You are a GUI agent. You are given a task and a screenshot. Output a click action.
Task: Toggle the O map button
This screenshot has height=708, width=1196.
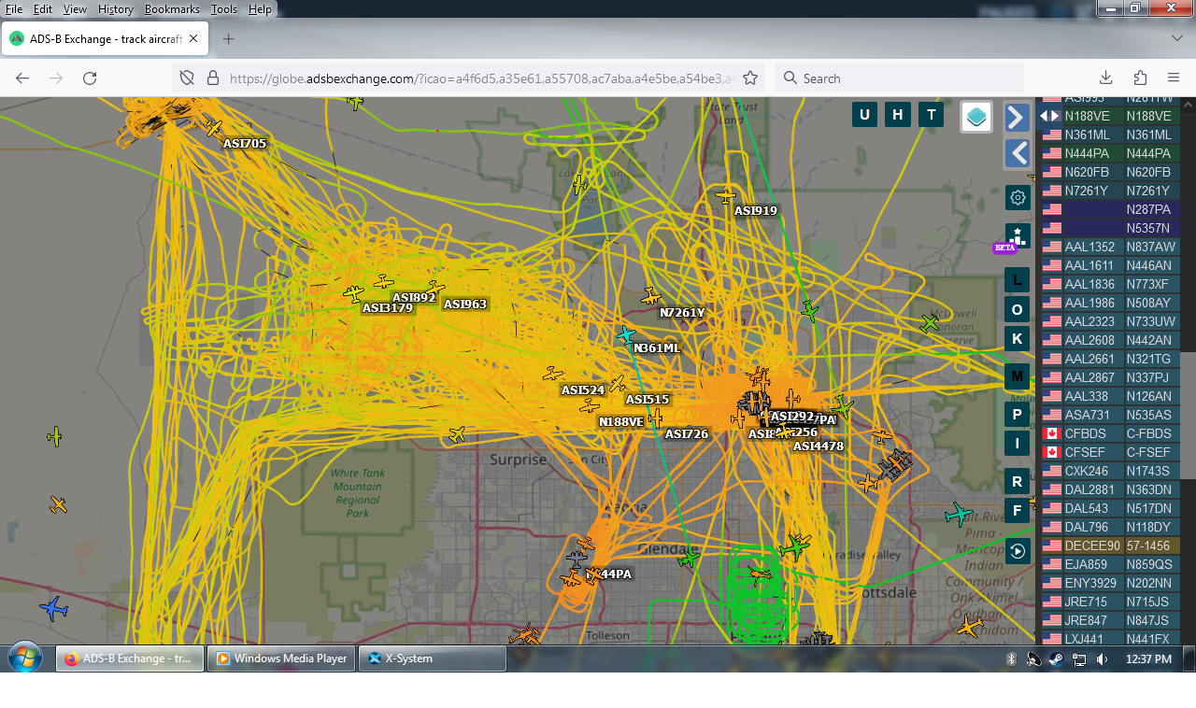tap(1018, 309)
